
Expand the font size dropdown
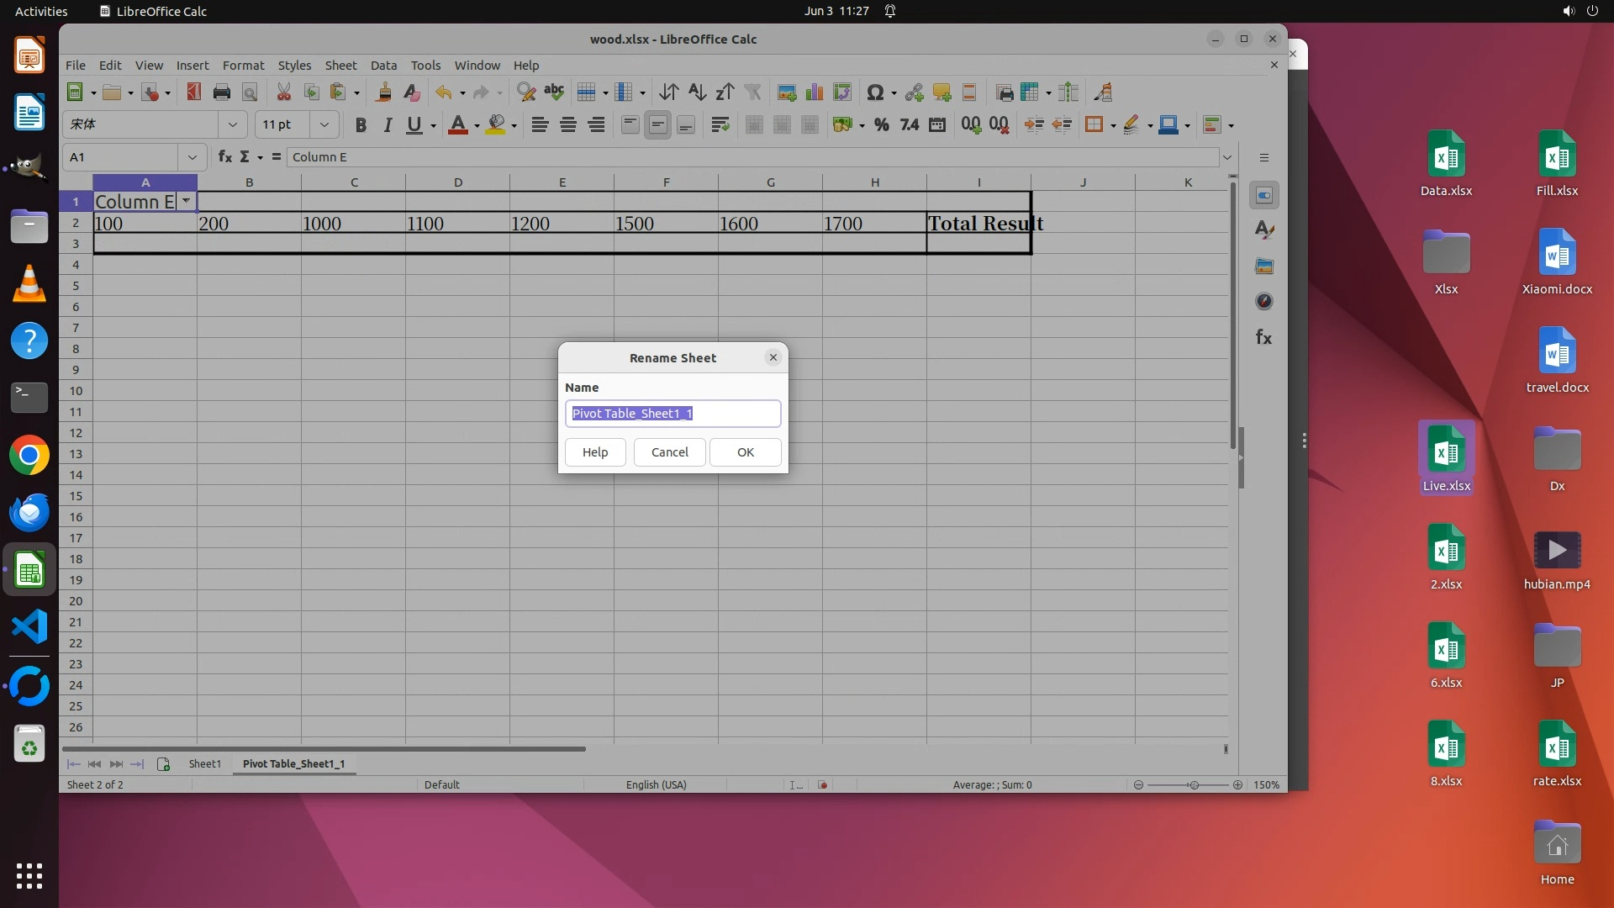tap(324, 124)
